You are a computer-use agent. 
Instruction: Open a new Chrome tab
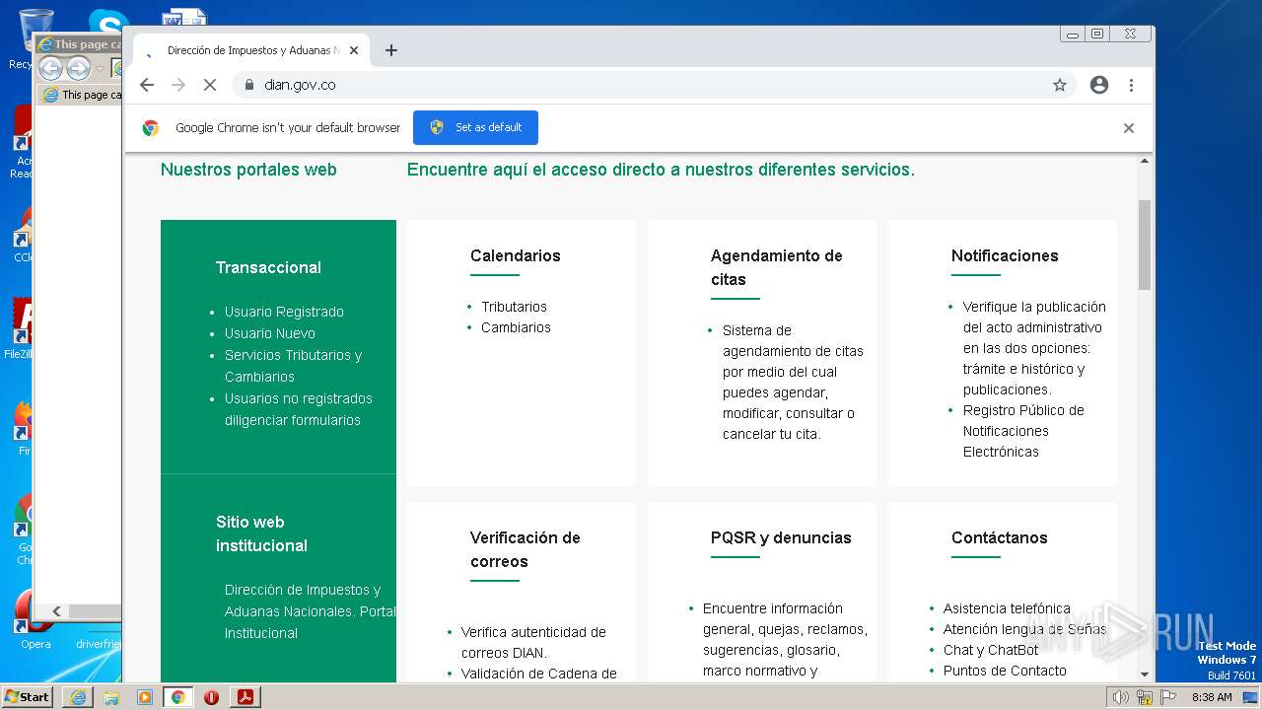[x=391, y=50]
